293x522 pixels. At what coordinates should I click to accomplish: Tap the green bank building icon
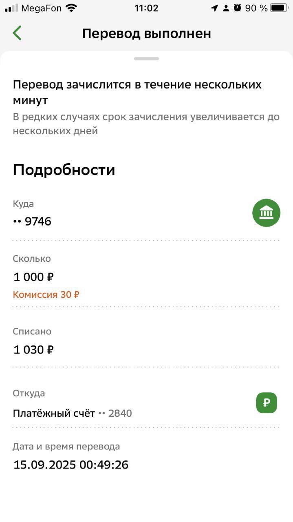[x=266, y=213]
